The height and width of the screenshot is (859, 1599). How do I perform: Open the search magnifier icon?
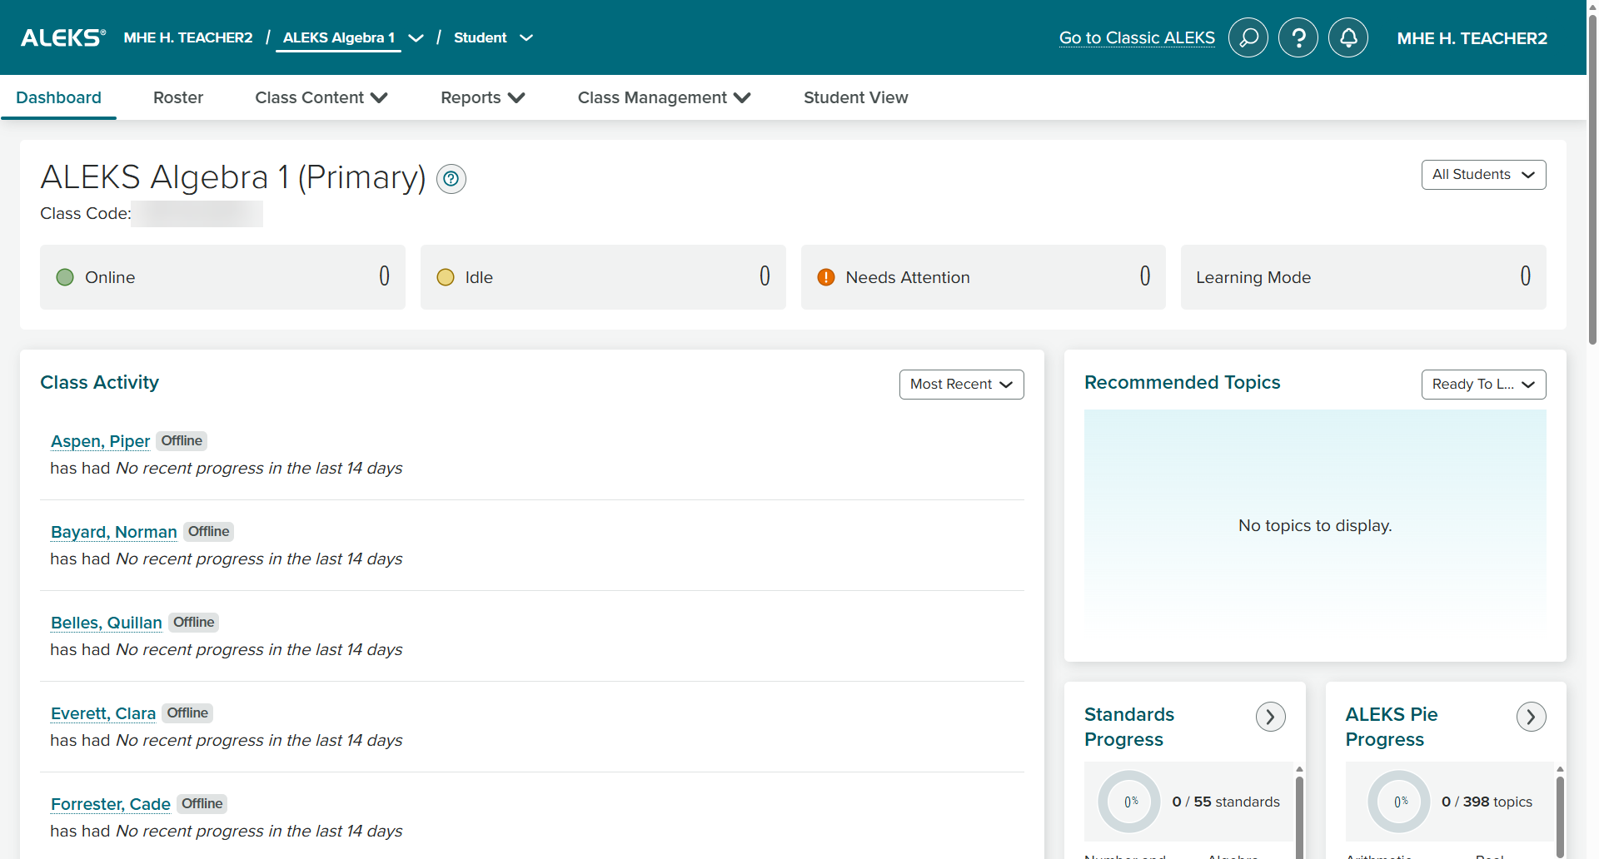(x=1248, y=37)
